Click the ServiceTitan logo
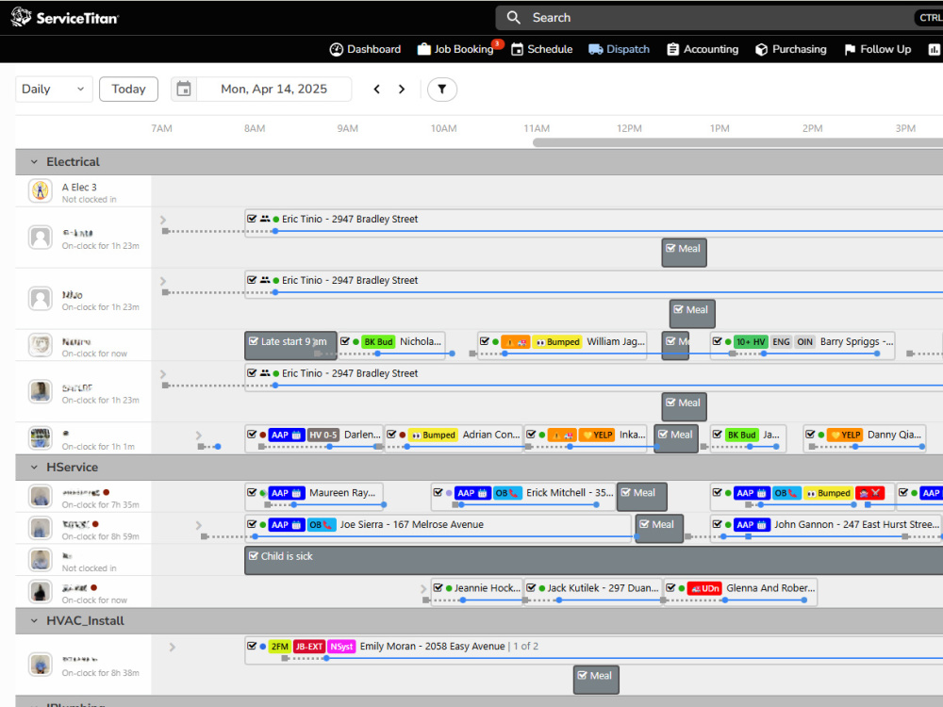Viewport: 943px width, 707px height. coord(65,17)
